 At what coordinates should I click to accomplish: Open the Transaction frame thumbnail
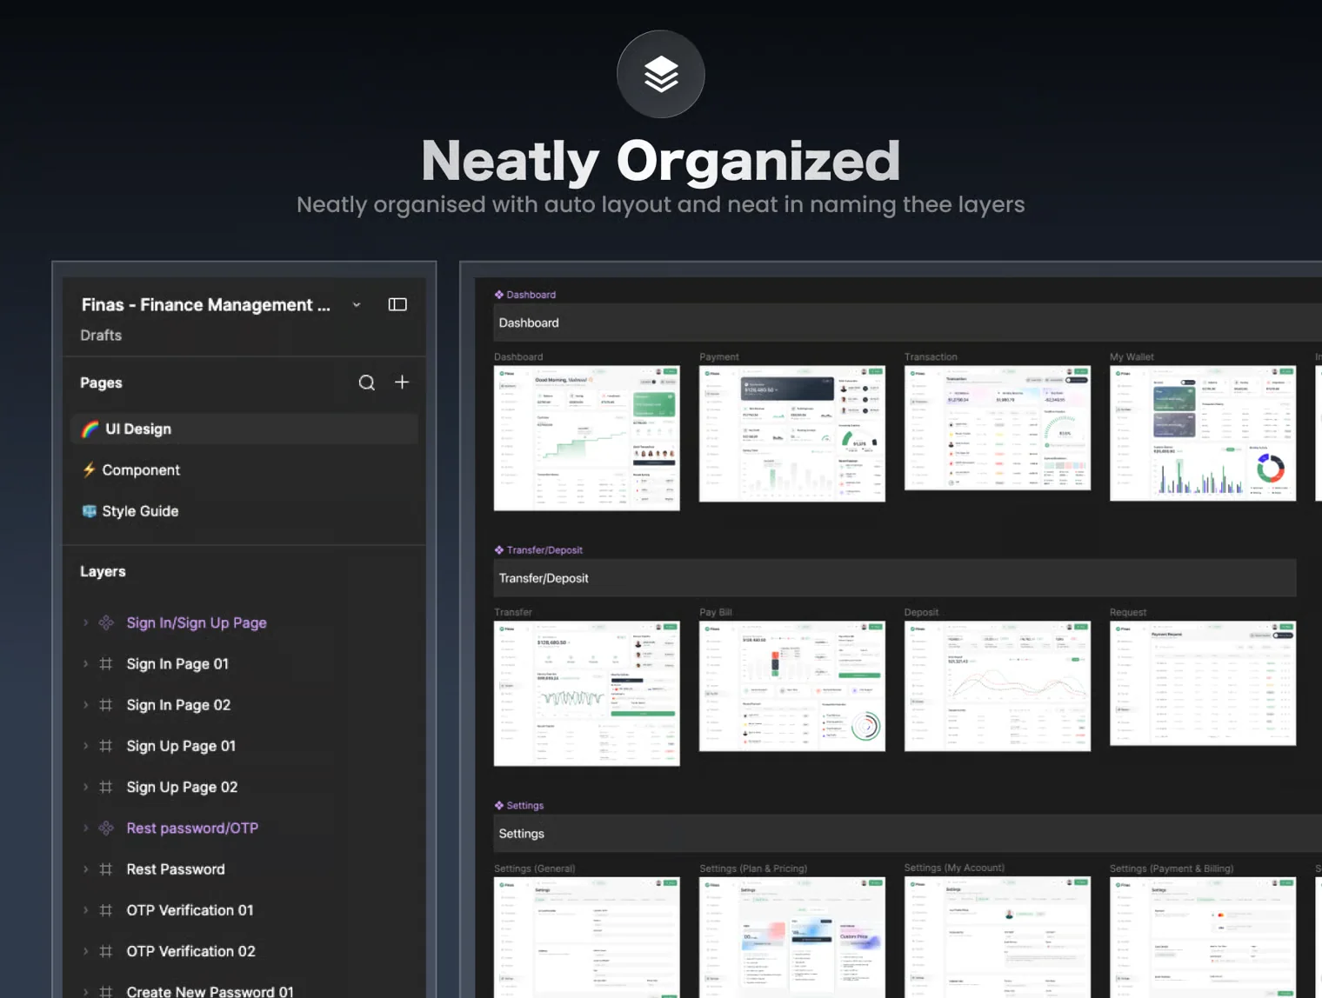998,428
